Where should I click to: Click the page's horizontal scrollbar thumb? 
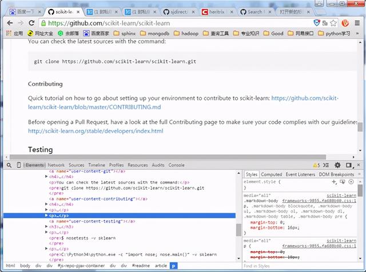tap(168, 157)
